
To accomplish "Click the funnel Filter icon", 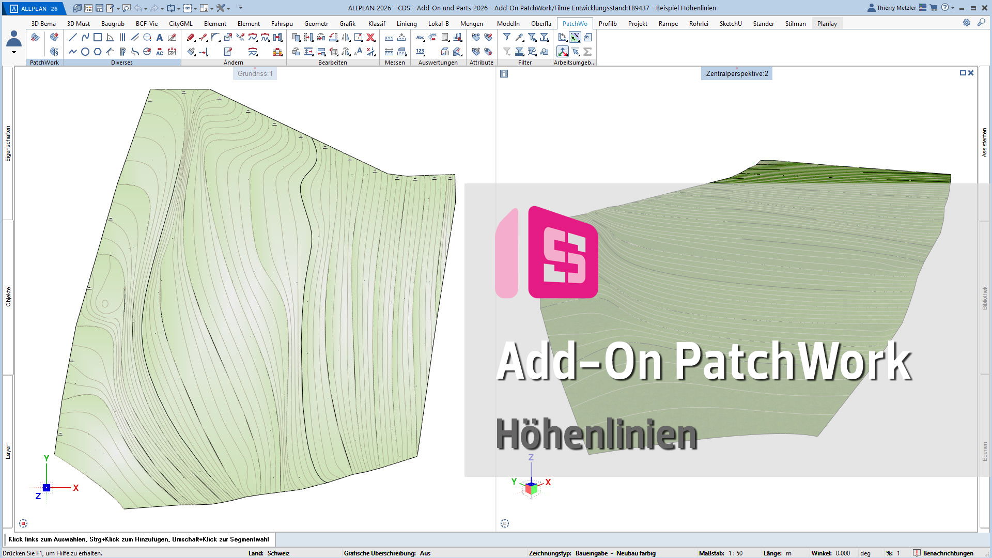I will coord(507,37).
